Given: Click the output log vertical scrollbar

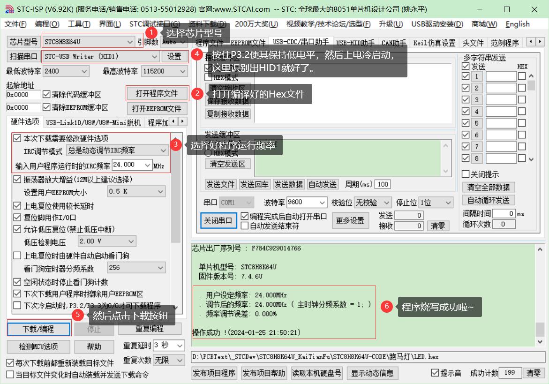Looking at the screenshot, I should point(540,295).
